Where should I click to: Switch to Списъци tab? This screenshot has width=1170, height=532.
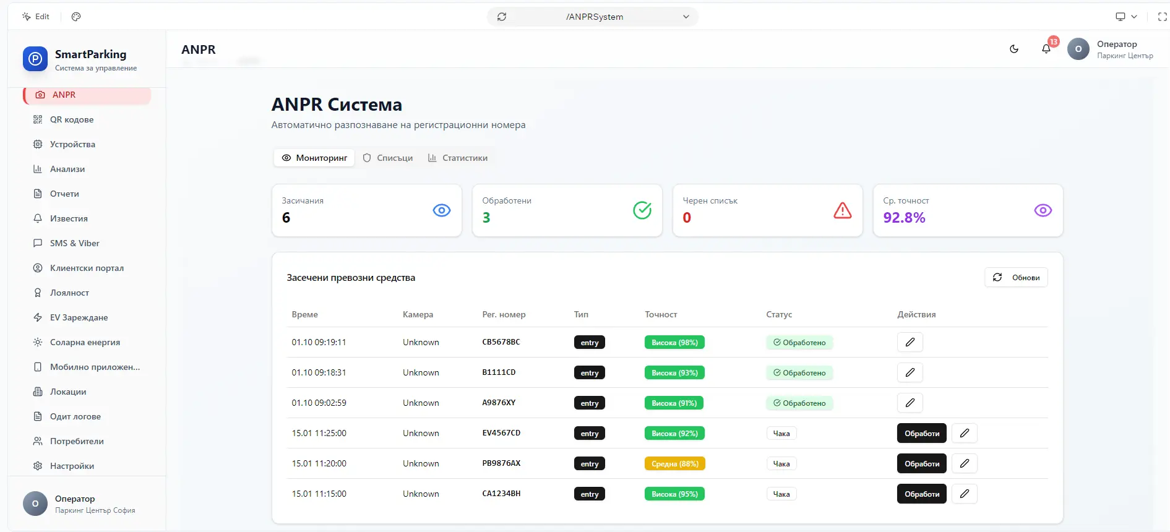pos(388,158)
